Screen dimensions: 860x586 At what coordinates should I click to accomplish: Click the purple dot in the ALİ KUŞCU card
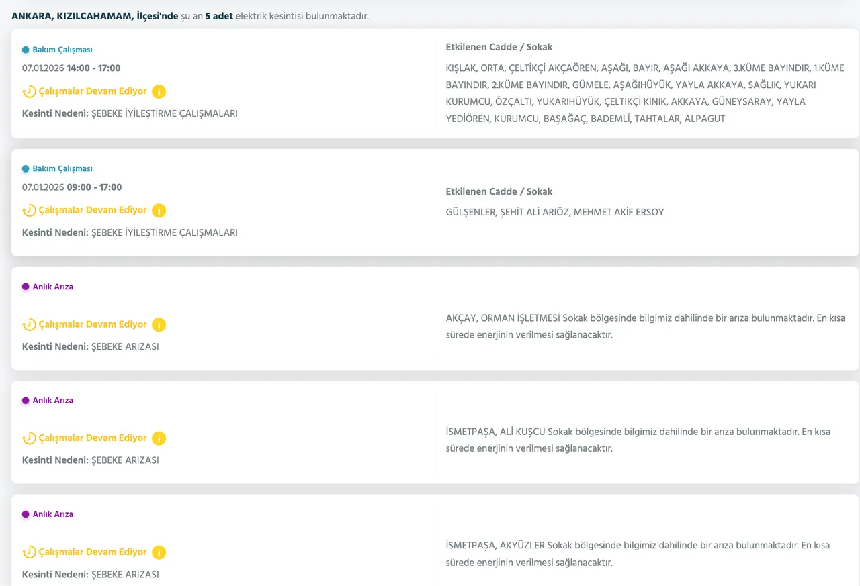pyautogui.click(x=26, y=401)
